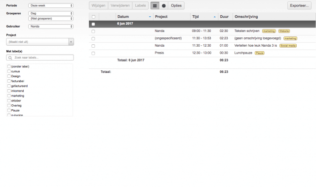Click the 02:30 duration cell

point(224,31)
